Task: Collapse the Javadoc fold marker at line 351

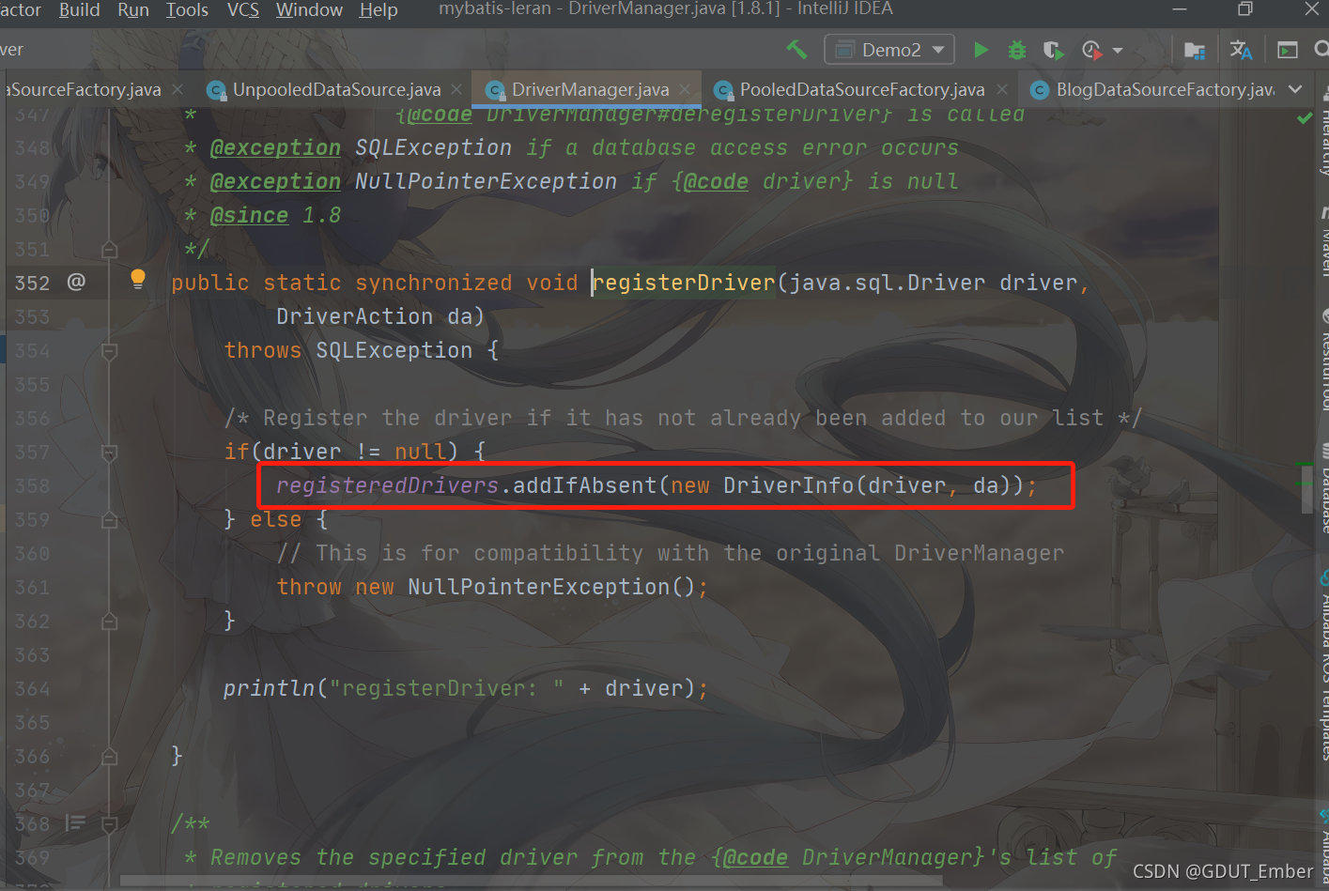Action: click(x=109, y=250)
